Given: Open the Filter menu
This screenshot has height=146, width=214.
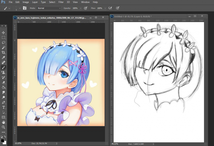Looking at the screenshot, I should pyautogui.click(x=61, y=2).
